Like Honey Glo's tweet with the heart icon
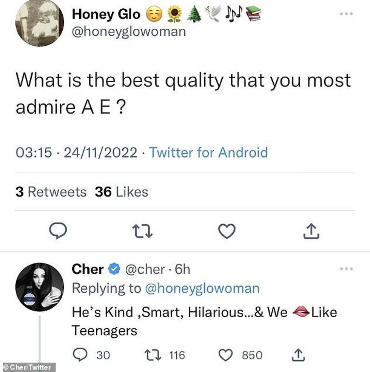 [x=227, y=231]
